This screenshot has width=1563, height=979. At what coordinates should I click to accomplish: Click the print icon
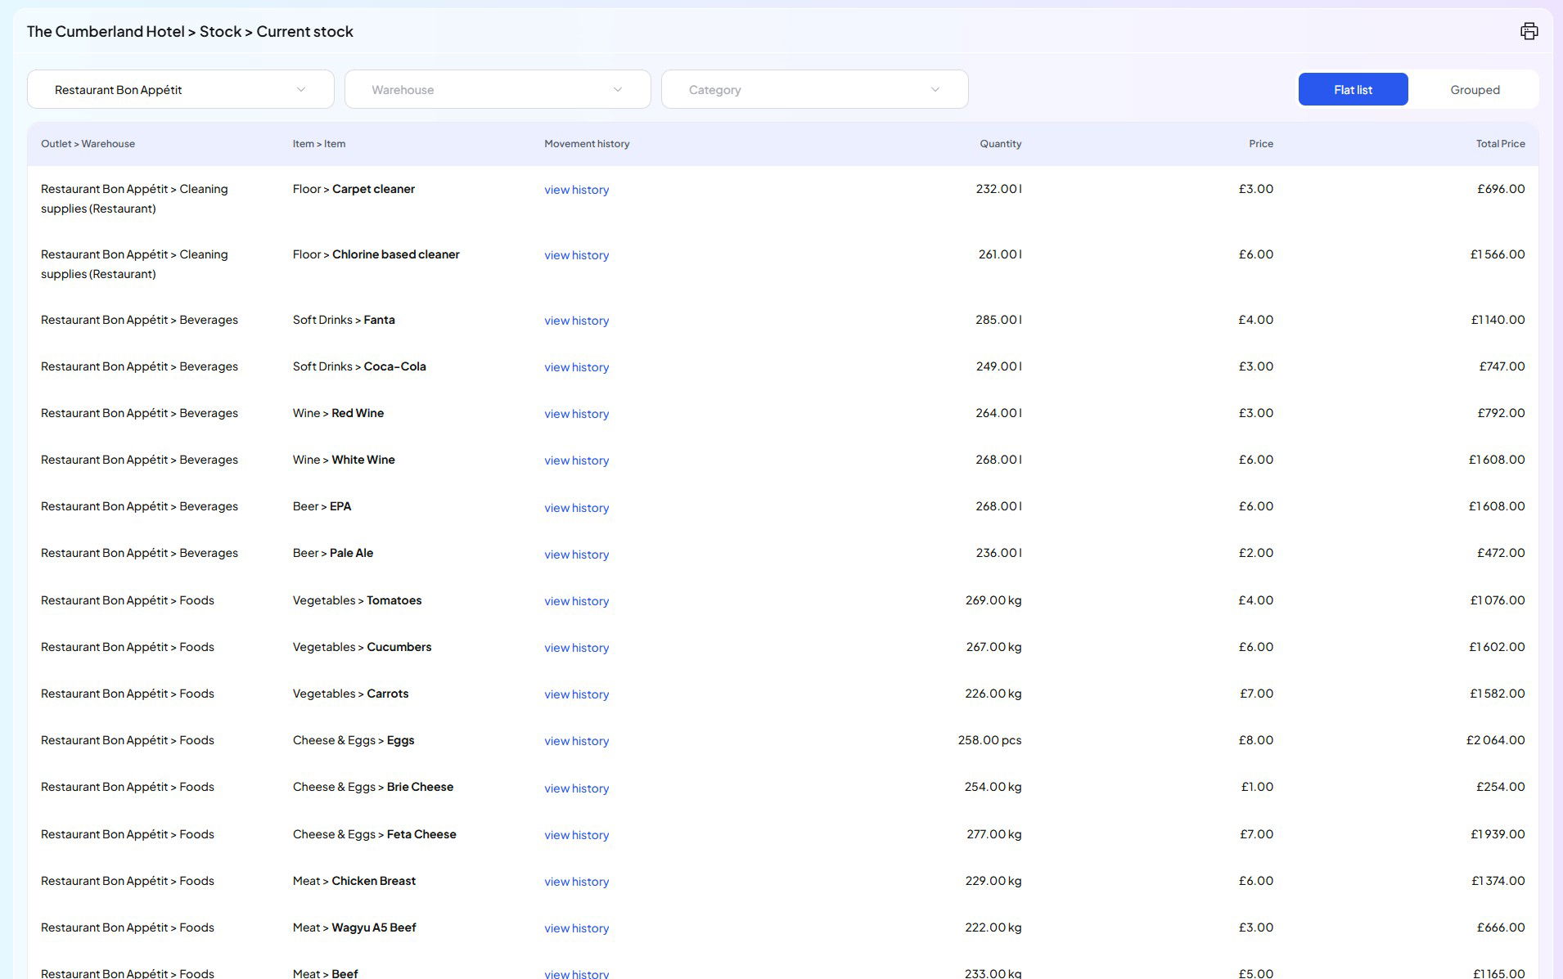click(1529, 31)
